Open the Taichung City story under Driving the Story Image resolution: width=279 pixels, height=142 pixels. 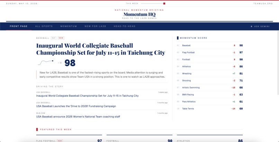(87, 96)
